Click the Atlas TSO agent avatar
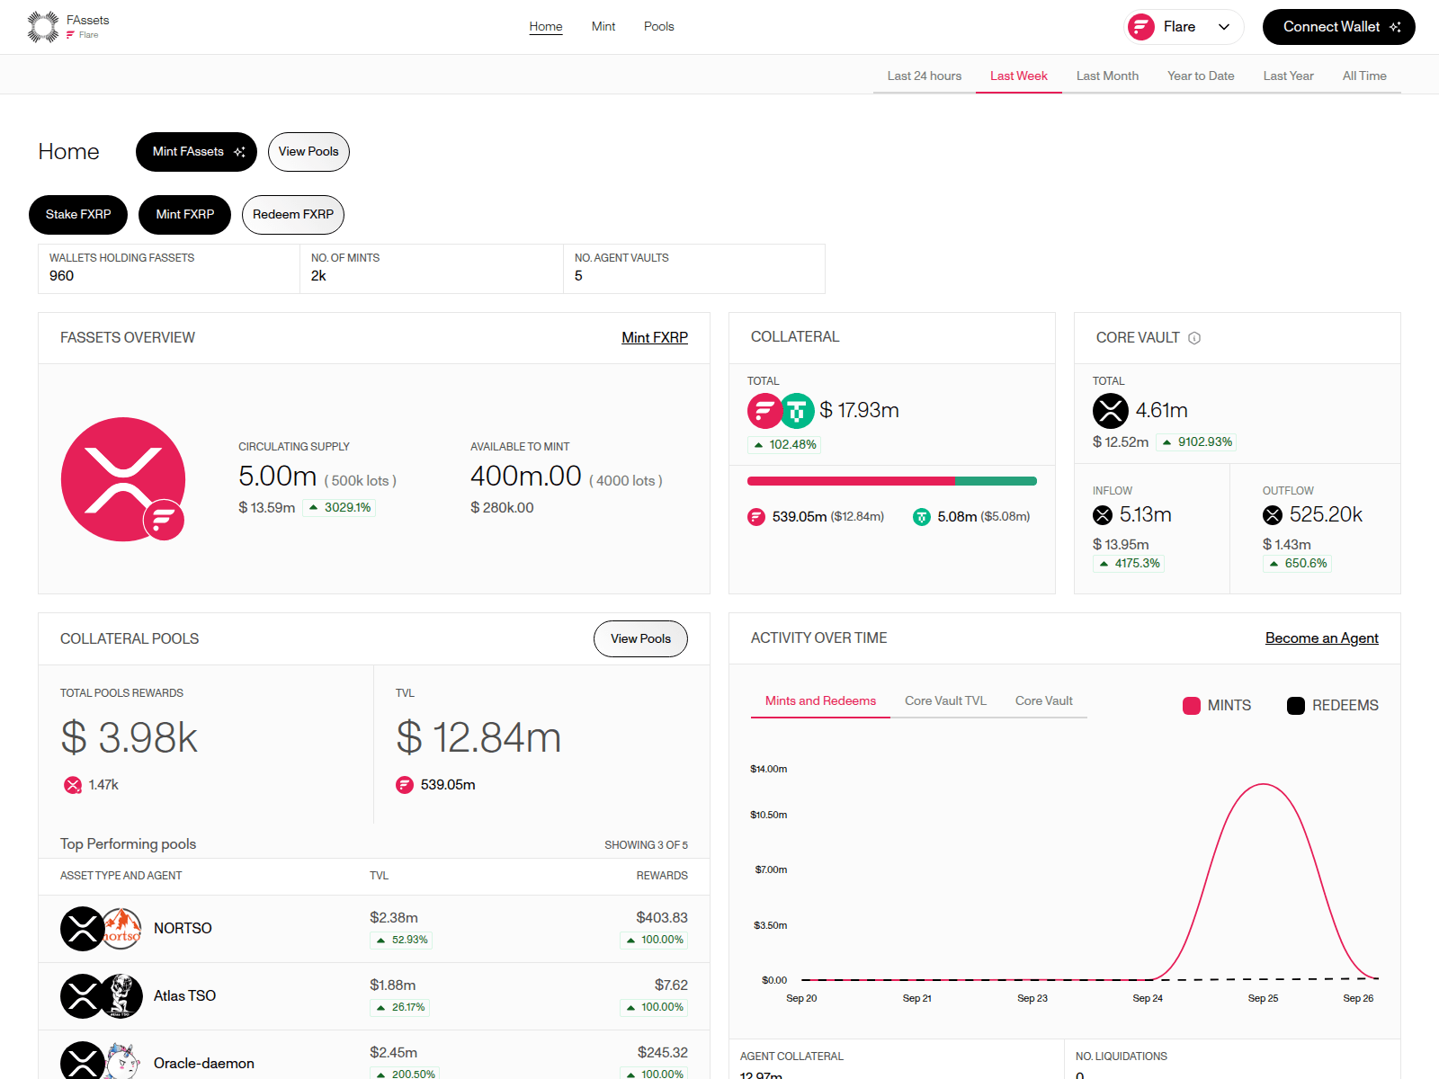This screenshot has width=1439, height=1079. tap(121, 996)
